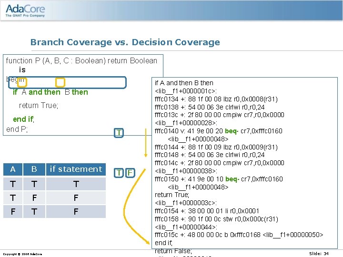
Task: Click the F box next to the T box
Action: coord(130,173)
